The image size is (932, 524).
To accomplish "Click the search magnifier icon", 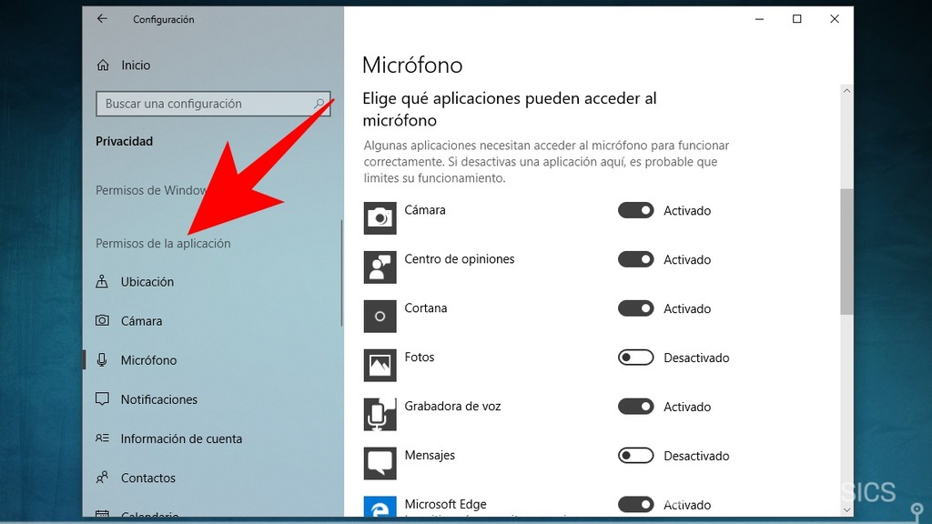I will click(x=319, y=104).
